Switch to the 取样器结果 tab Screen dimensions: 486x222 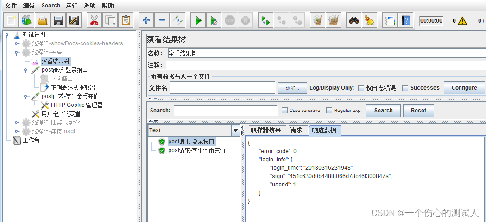pyautogui.click(x=265, y=130)
